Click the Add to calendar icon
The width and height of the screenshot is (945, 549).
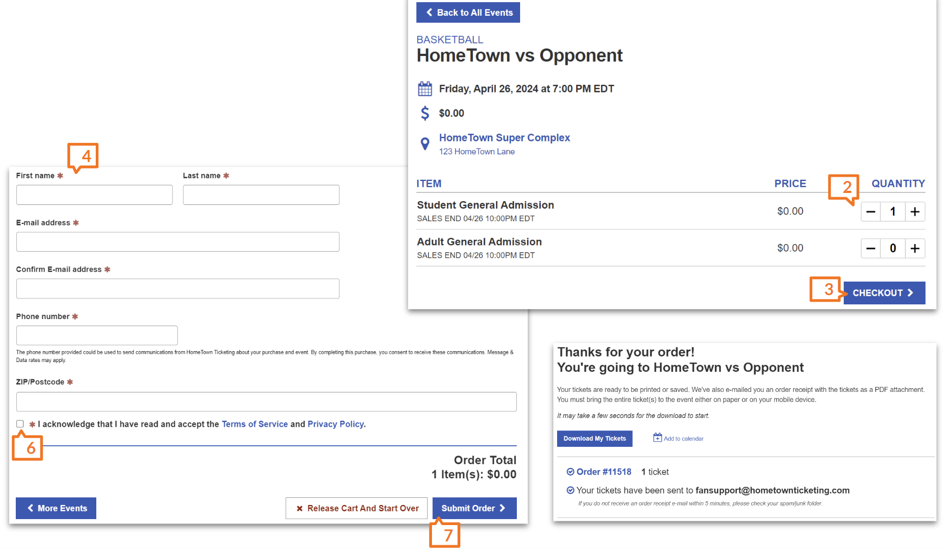(657, 438)
